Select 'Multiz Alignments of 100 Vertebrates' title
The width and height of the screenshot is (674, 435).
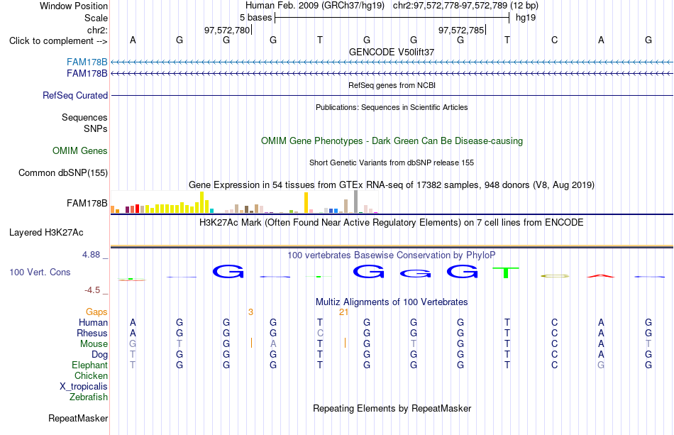[392, 302]
